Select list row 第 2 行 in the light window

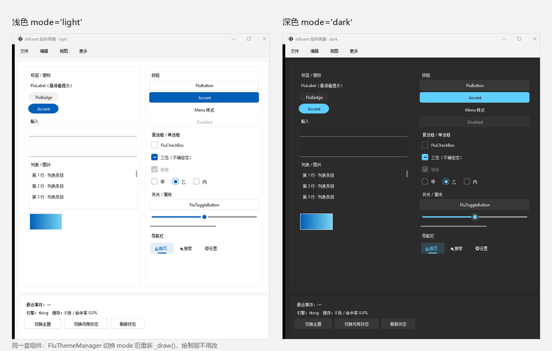(82, 186)
